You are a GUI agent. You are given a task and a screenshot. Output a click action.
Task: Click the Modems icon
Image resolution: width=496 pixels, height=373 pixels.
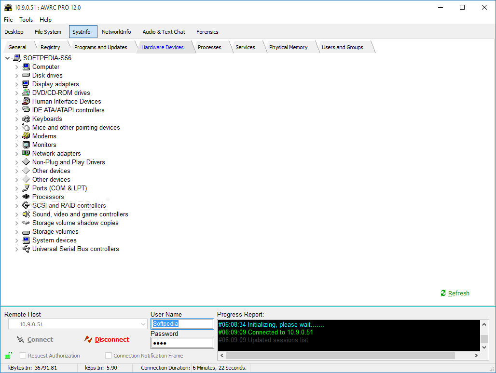click(x=26, y=136)
